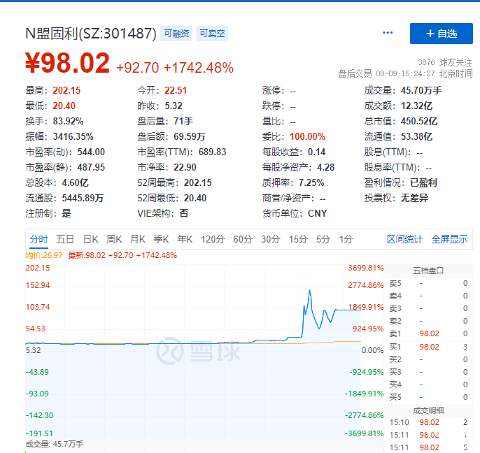Select the 季K chart tab
Viewport: 480px width, 453px height.
pos(162,239)
